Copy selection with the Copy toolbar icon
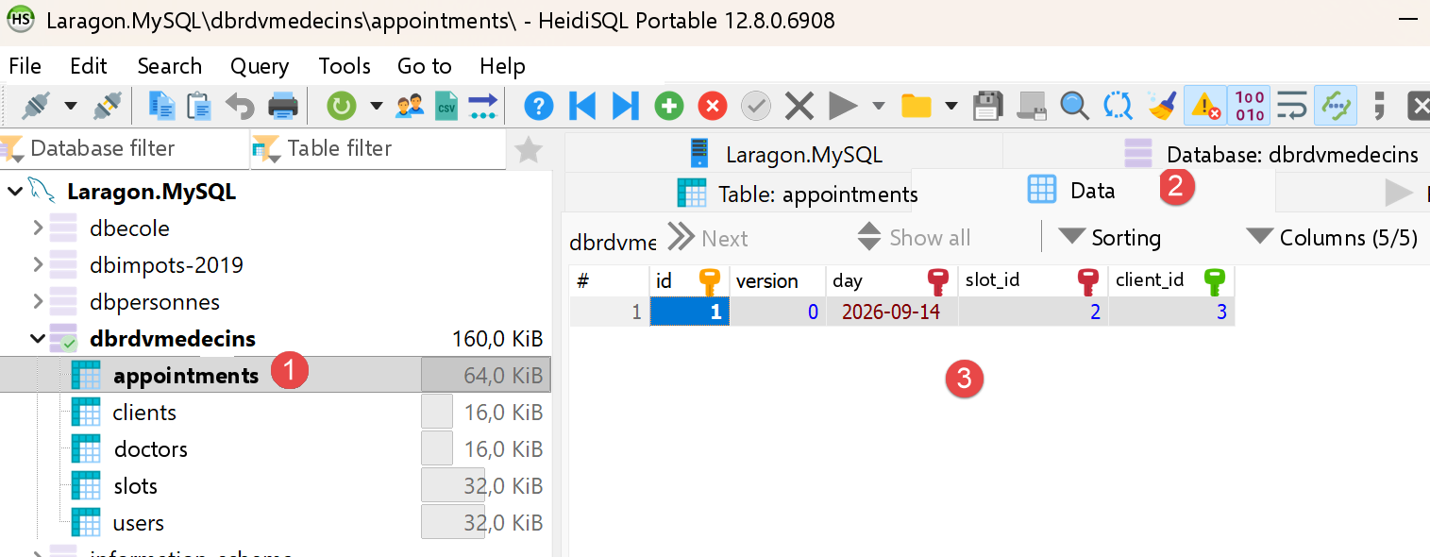Image resolution: width=1430 pixels, height=557 pixels. (161, 106)
